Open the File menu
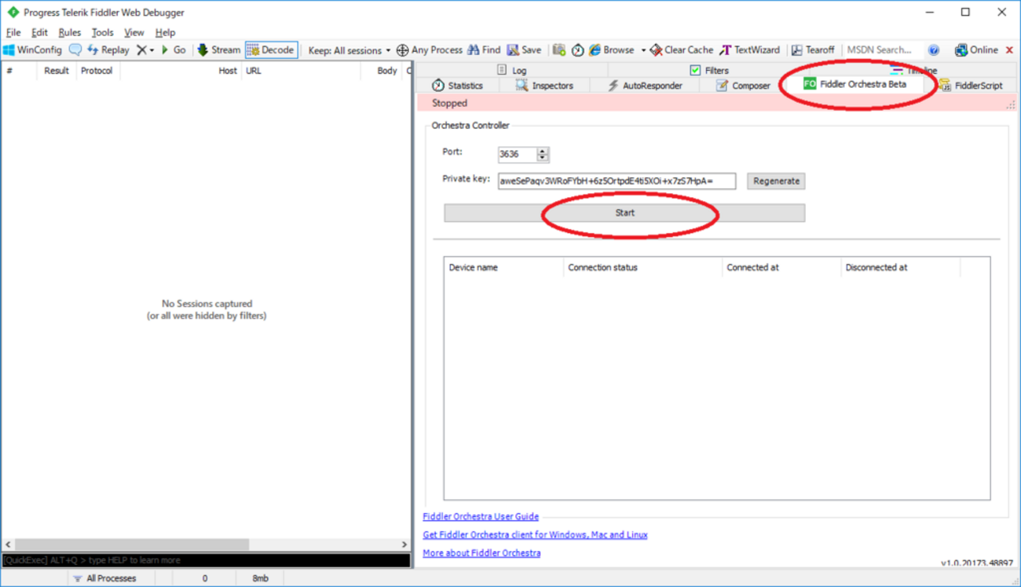 (x=13, y=32)
